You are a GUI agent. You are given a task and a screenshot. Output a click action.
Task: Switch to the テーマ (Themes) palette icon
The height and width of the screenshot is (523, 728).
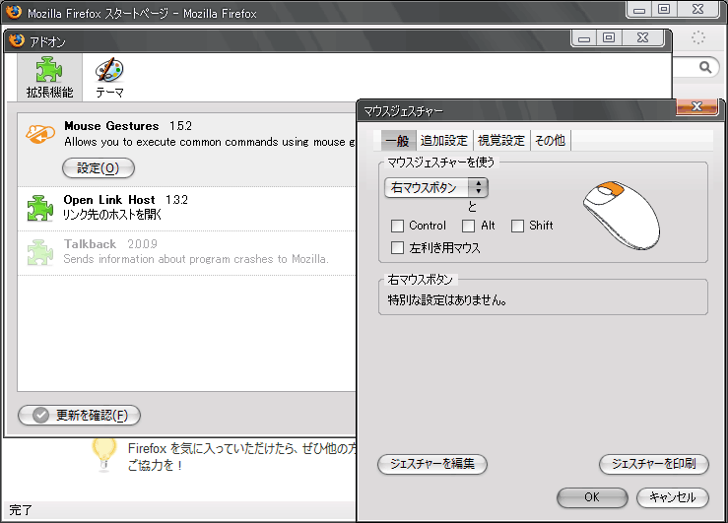(x=109, y=77)
